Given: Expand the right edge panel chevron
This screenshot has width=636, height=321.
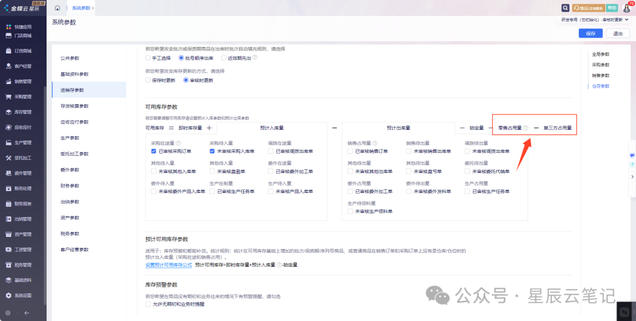Looking at the screenshot, I should click(632, 176).
